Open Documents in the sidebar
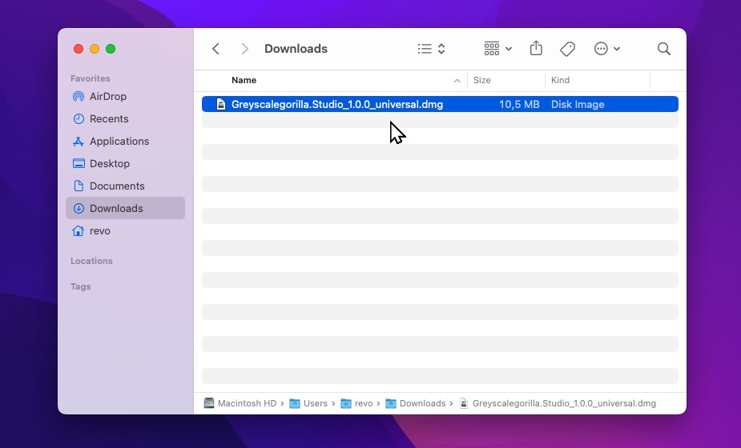 coord(125,186)
